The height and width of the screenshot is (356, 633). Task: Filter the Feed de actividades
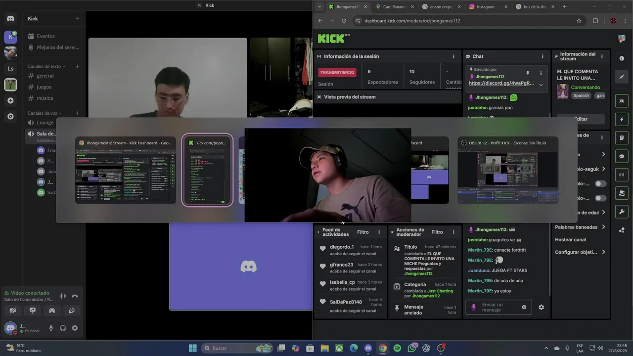pos(363,232)
